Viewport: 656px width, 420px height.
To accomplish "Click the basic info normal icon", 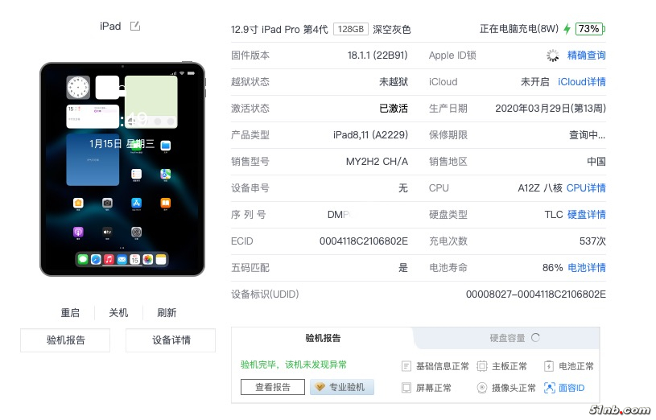I will coord(406,366).
